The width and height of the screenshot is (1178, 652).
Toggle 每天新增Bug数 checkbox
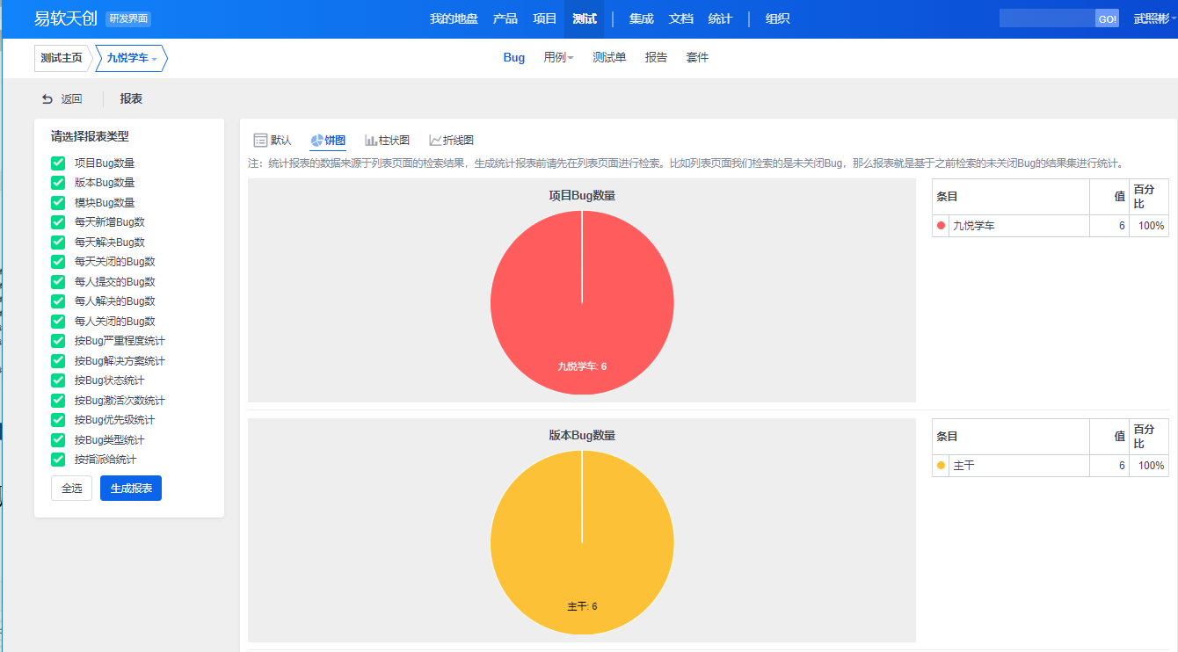click(58, 222)
